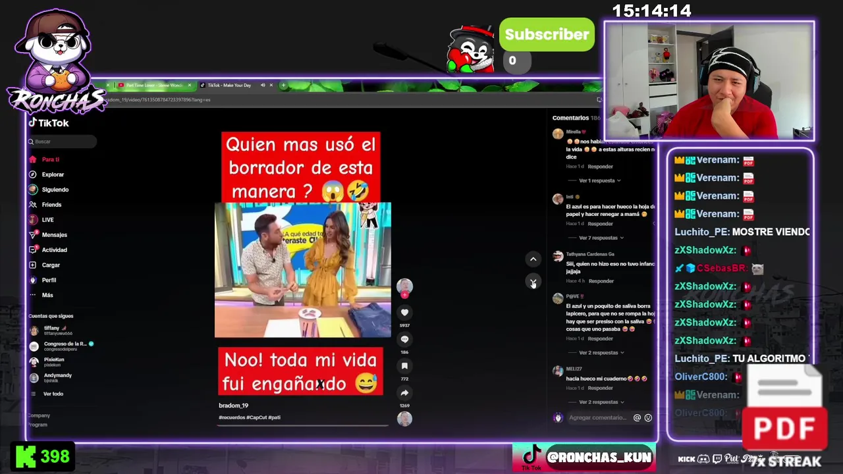Reply to Mirella's comment with Responder

[x=600, y=167]
